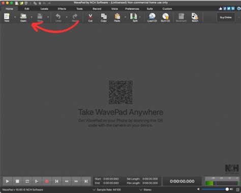Open the Stereo channel dropdown

[x=145, y=189]
